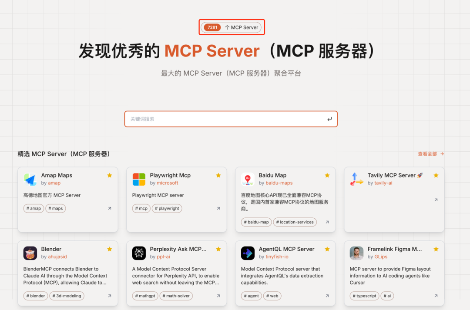Image resolution: width=470 pixels, height=310 pixels.
Task: Open the 查看全部 link
Action: [431, 154]
